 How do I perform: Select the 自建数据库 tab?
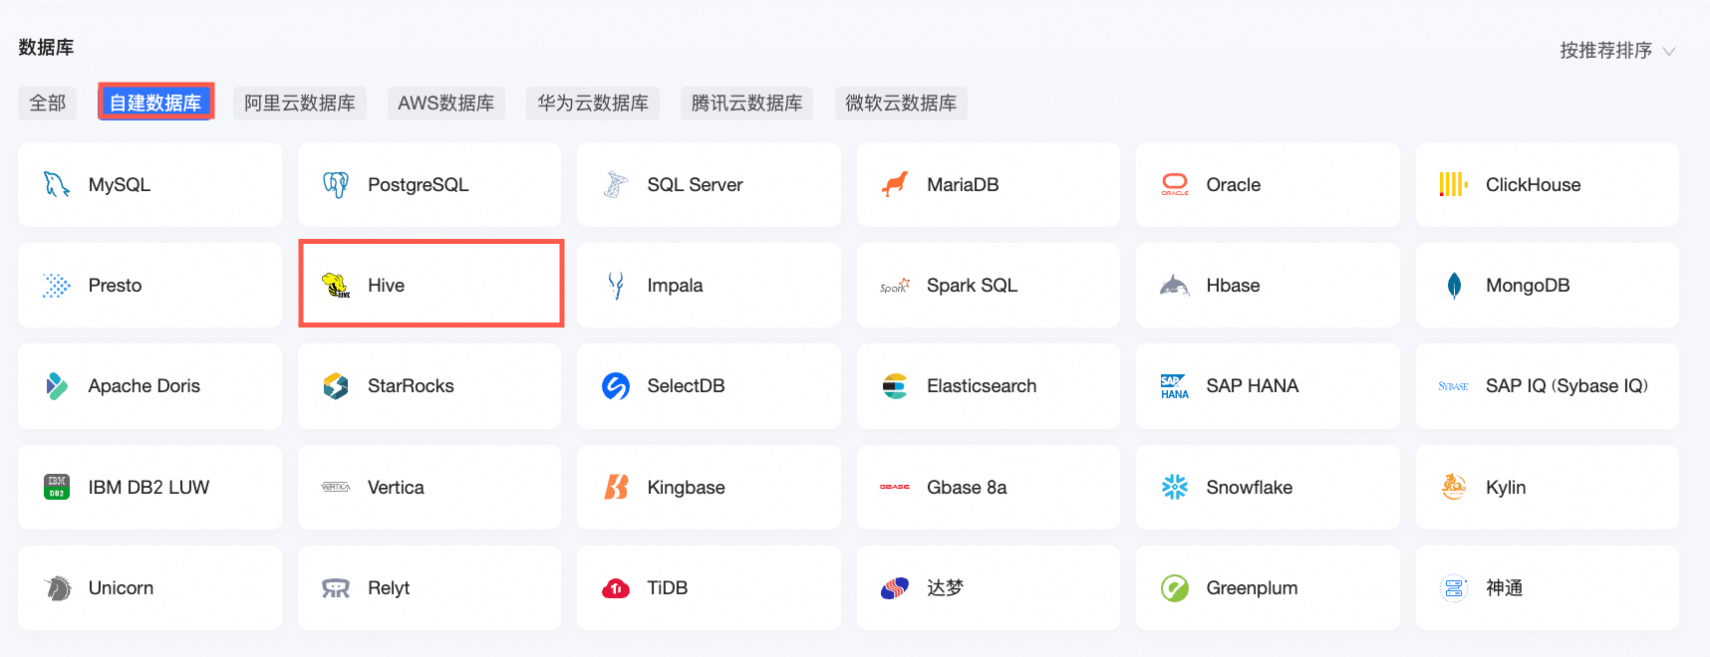point(155,103)
